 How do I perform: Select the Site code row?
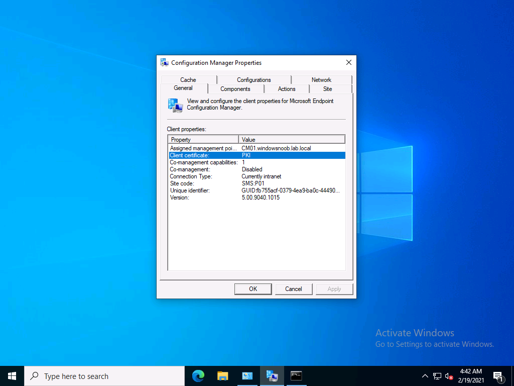pyautogui.click(x=256, y=183)
